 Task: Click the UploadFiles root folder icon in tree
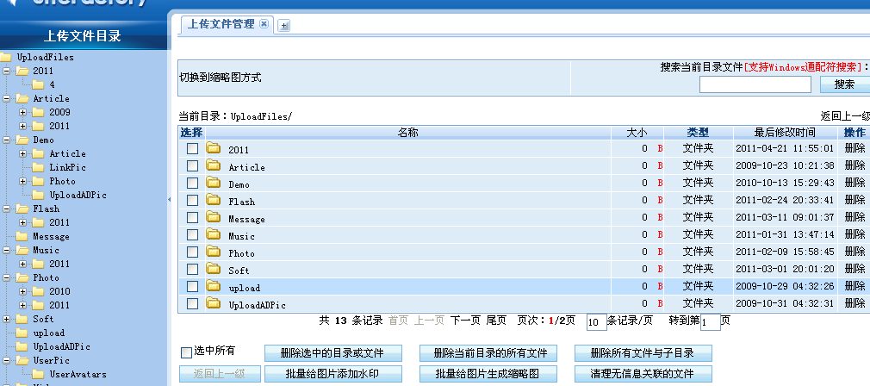click(x=5, y=57)
